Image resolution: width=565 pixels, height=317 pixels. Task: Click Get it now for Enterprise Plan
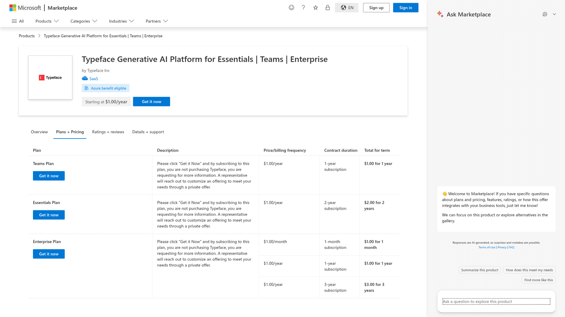click(49, 254)
